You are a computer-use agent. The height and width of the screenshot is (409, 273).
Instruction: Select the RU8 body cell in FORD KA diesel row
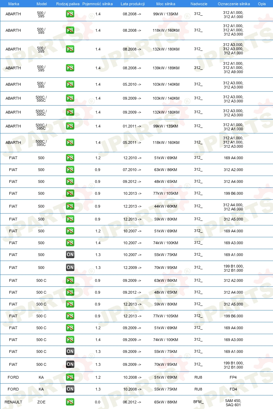(198, 389)
